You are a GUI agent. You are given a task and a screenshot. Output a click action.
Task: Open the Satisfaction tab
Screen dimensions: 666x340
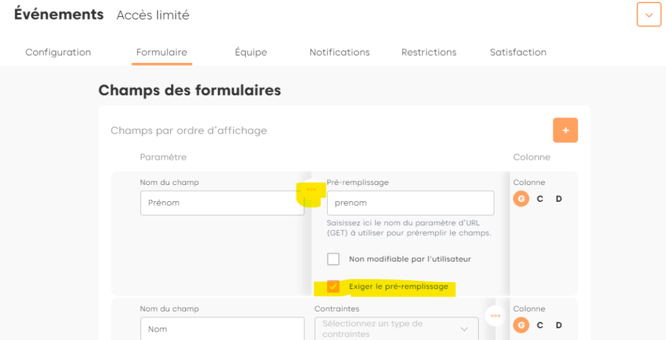point(518,53)
